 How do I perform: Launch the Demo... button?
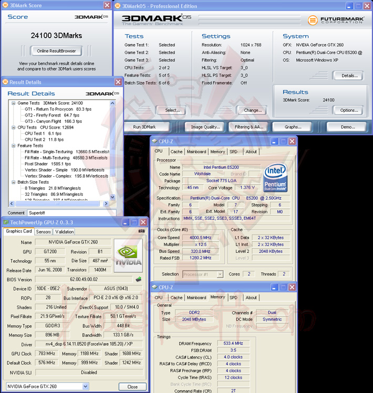(348, 127)
